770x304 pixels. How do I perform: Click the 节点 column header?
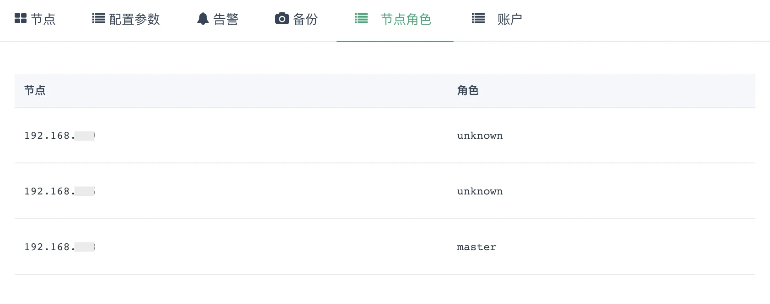click(35, 90)
